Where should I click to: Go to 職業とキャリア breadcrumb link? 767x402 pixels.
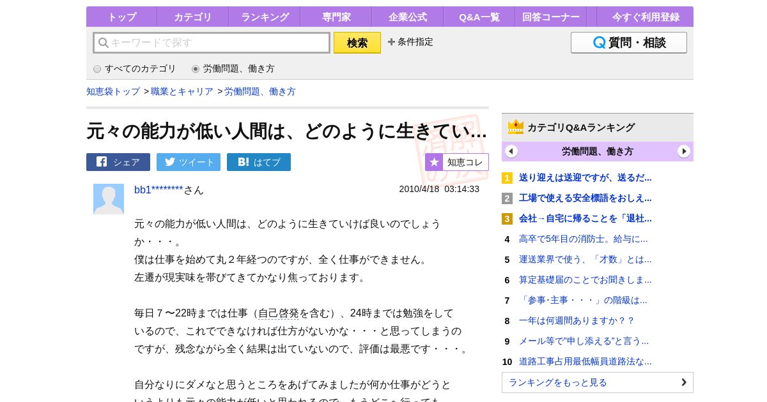click(182, 91)
